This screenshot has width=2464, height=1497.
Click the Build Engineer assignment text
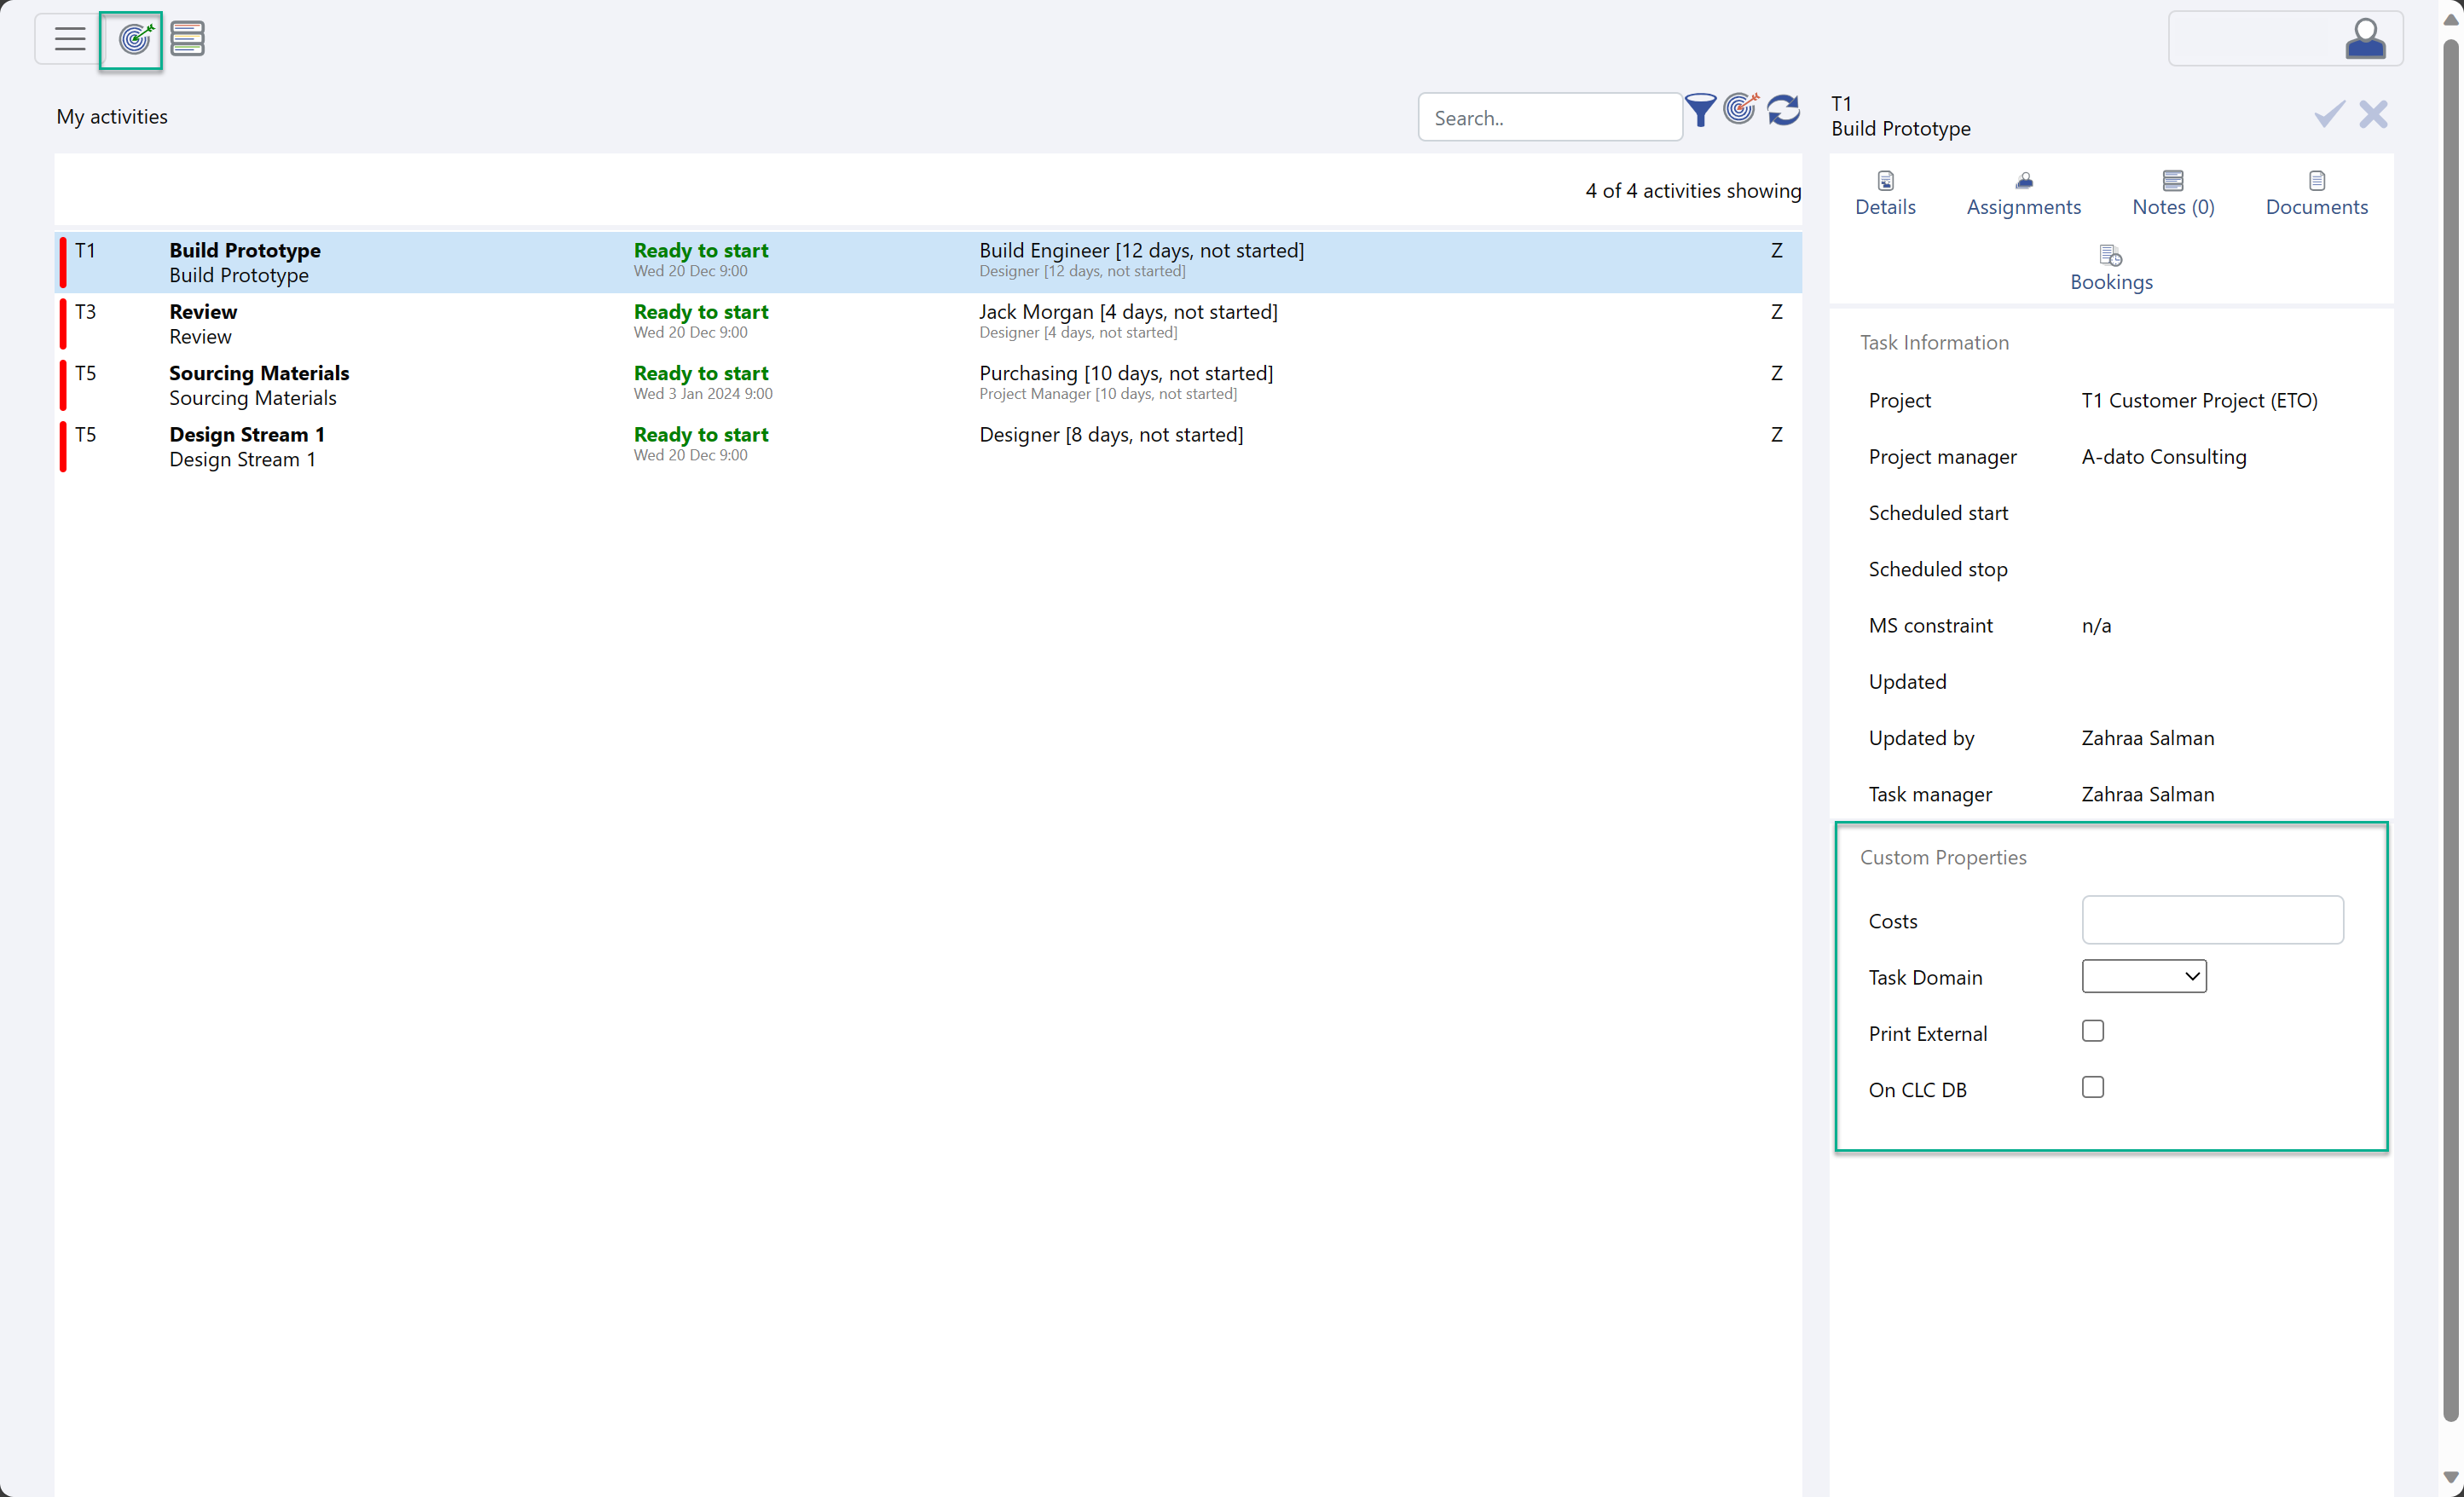(1141, 250)
